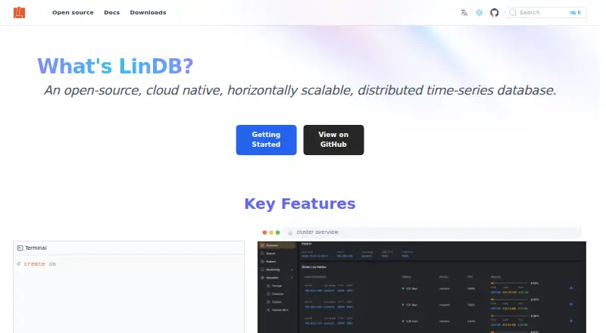Click the View on GitHub button
Image resolution: width=606 pixels, height=333 pixels.
pyautogui.click(x=333, y=140)
